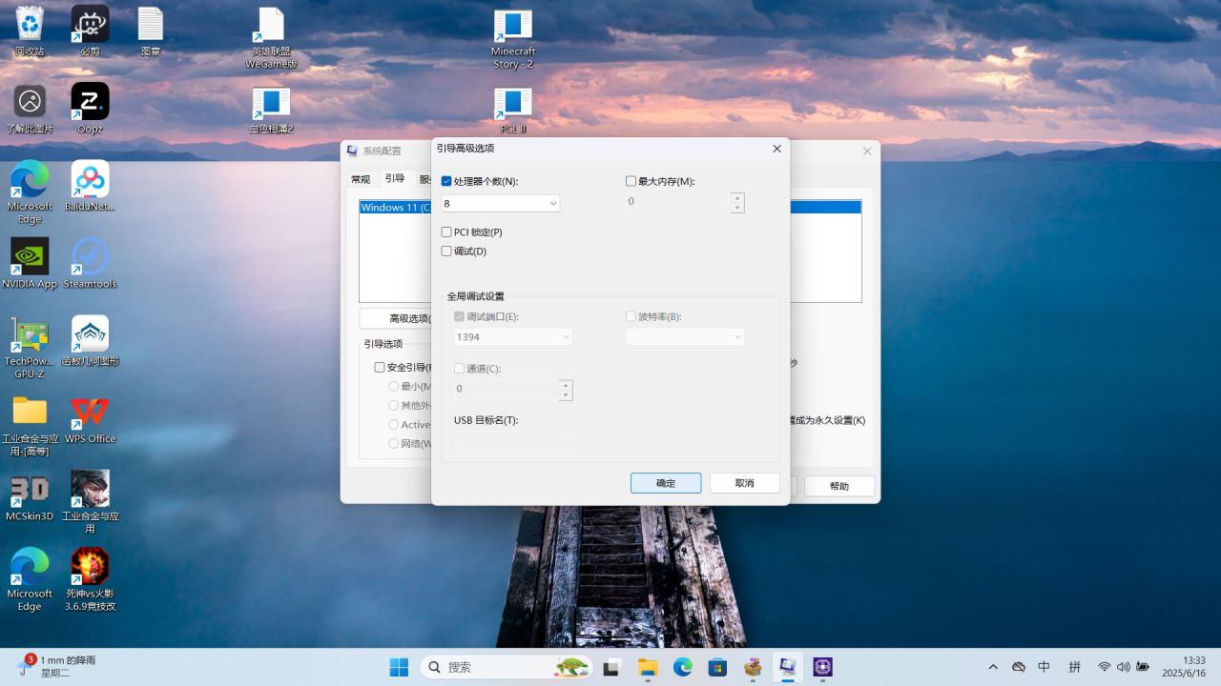Open Task View on the taskbar
The height and width of the screenshot is (686, 1221).
(612, 667)
